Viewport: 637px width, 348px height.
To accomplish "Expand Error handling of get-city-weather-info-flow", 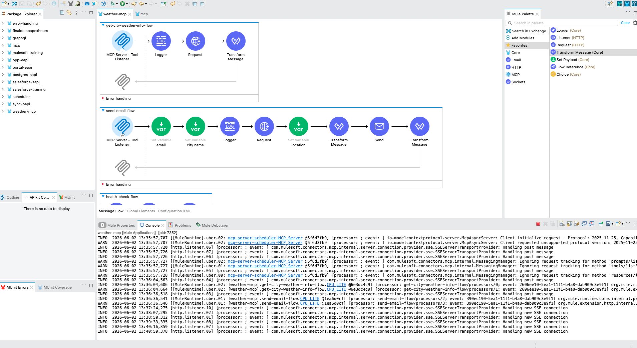I will click(103, 98).
